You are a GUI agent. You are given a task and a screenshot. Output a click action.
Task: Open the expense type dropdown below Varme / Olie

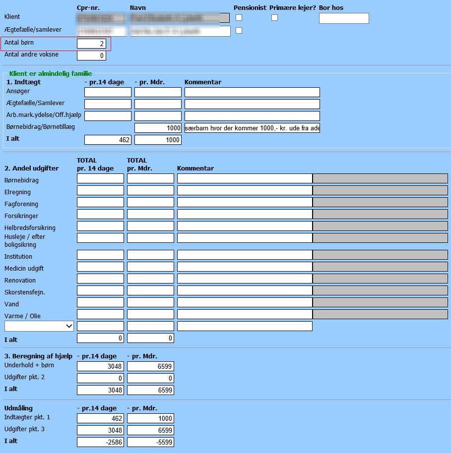point(39,326)
